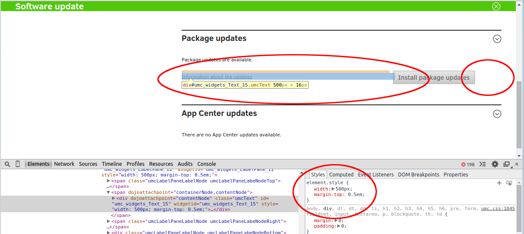Switch to the Network panel tab
The width and height of the screenshot is (524, 234).
pos(64,164)
